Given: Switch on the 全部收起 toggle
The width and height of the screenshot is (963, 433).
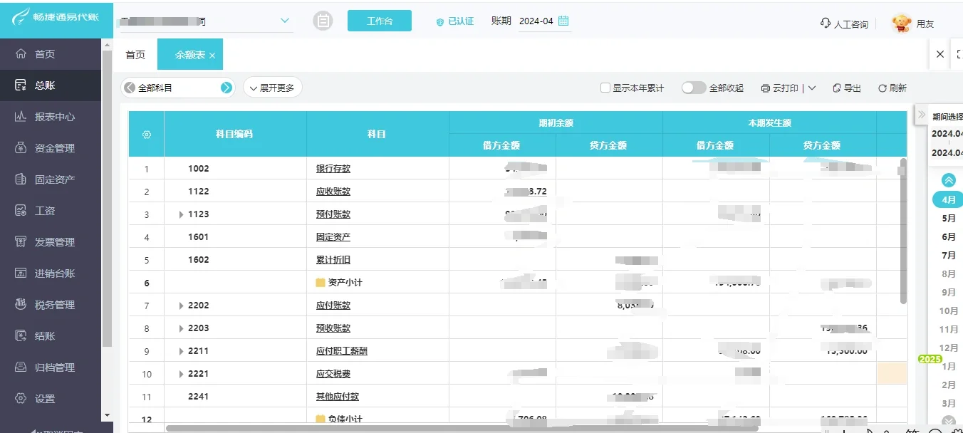Looking at the screenshot, I should point(693,87).
